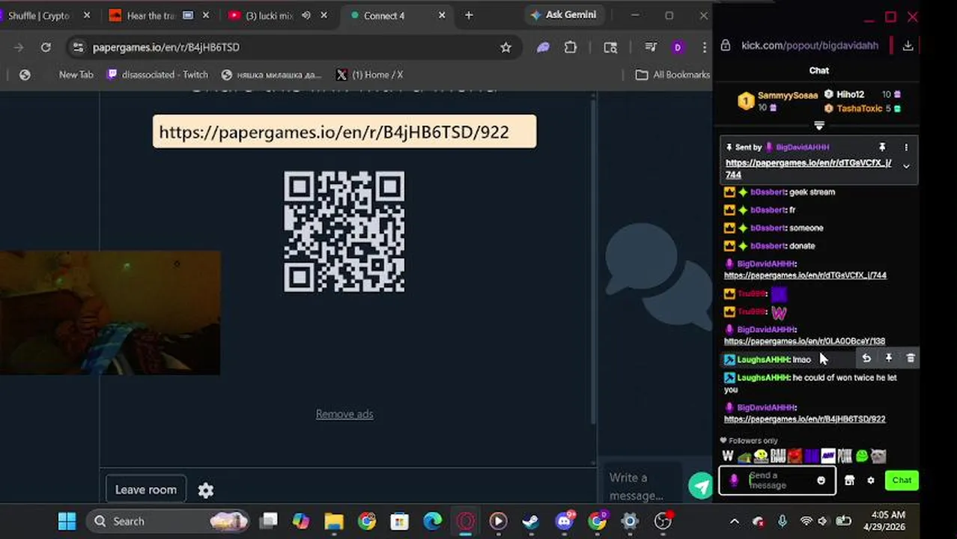Open File Explorer from the taskbar
The width and height of the screenshot is (957, 539).
point(334,521)
